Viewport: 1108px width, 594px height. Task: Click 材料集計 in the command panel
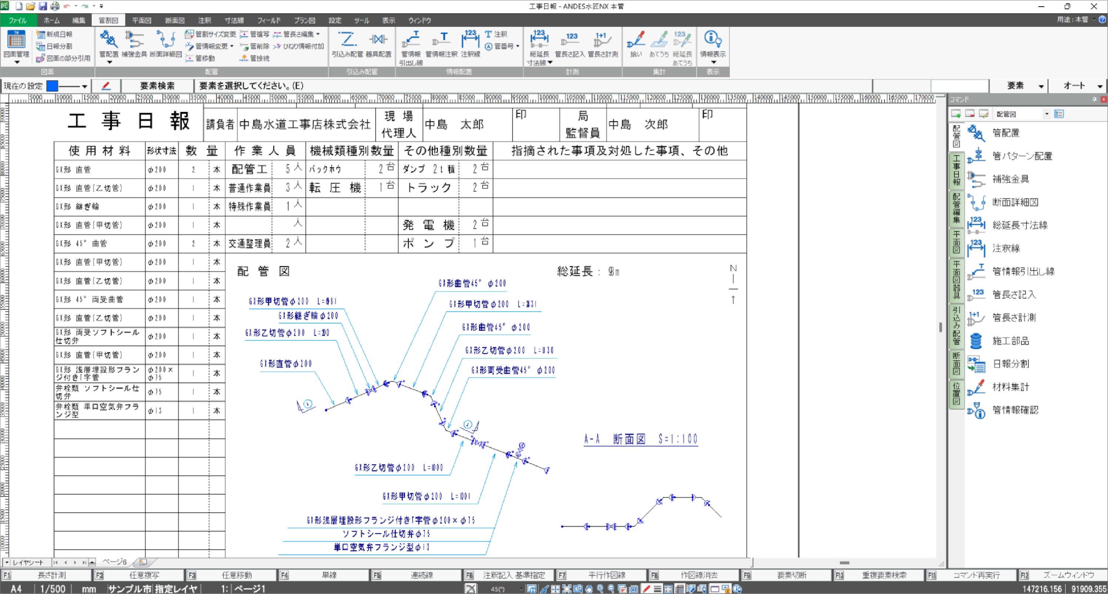998,387
